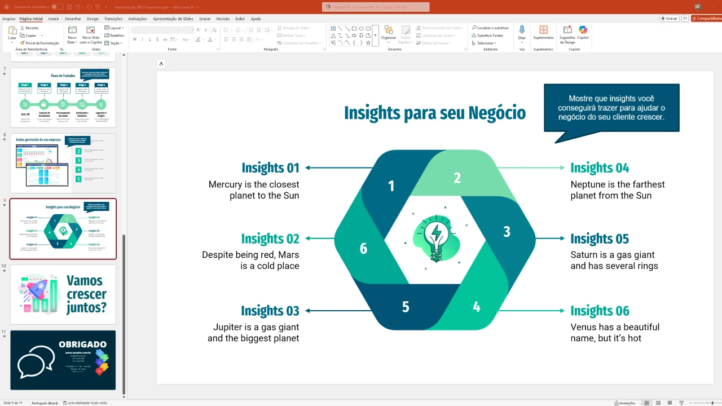This screenshot has width=722, height=406.
Task: Open the comments pane icon
Action: click(x=685, y=19)
